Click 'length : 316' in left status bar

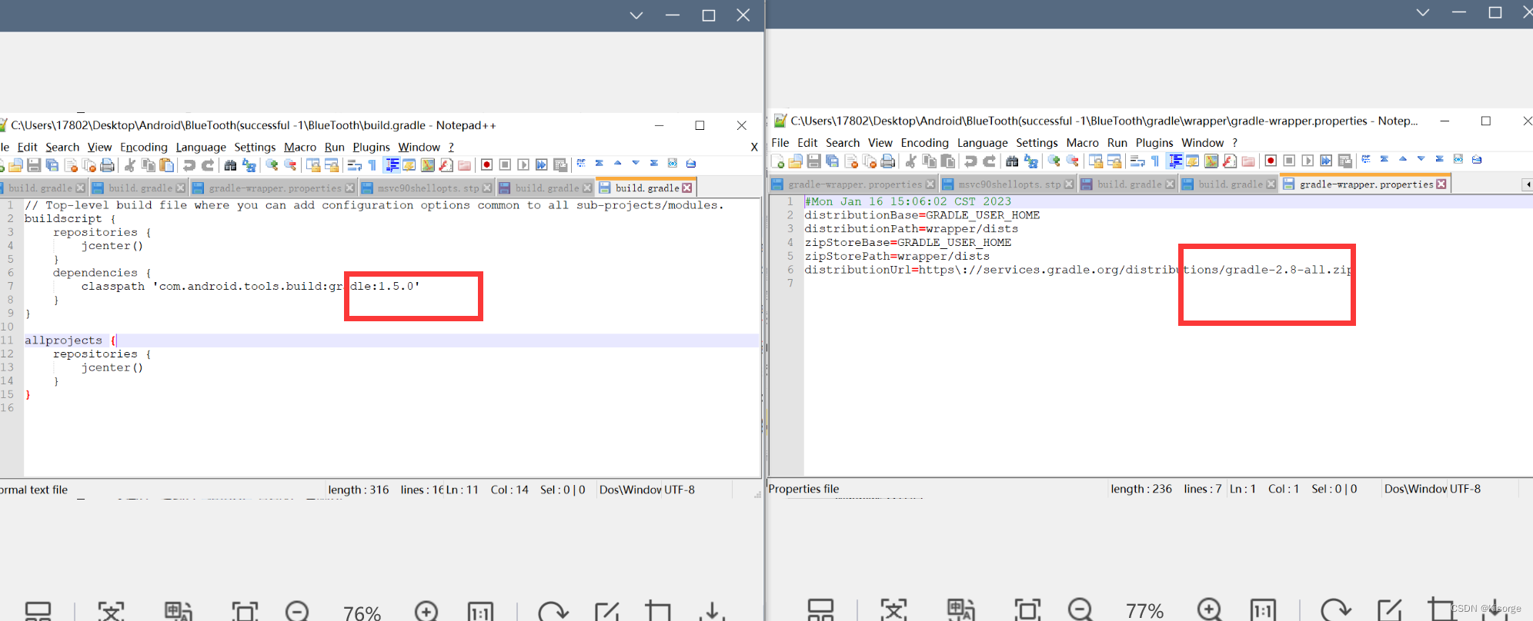click(x=359, y=490)
